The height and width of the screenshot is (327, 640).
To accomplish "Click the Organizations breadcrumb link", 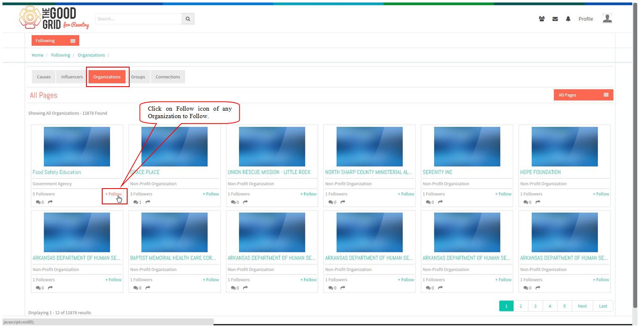I will coord(91,55).
